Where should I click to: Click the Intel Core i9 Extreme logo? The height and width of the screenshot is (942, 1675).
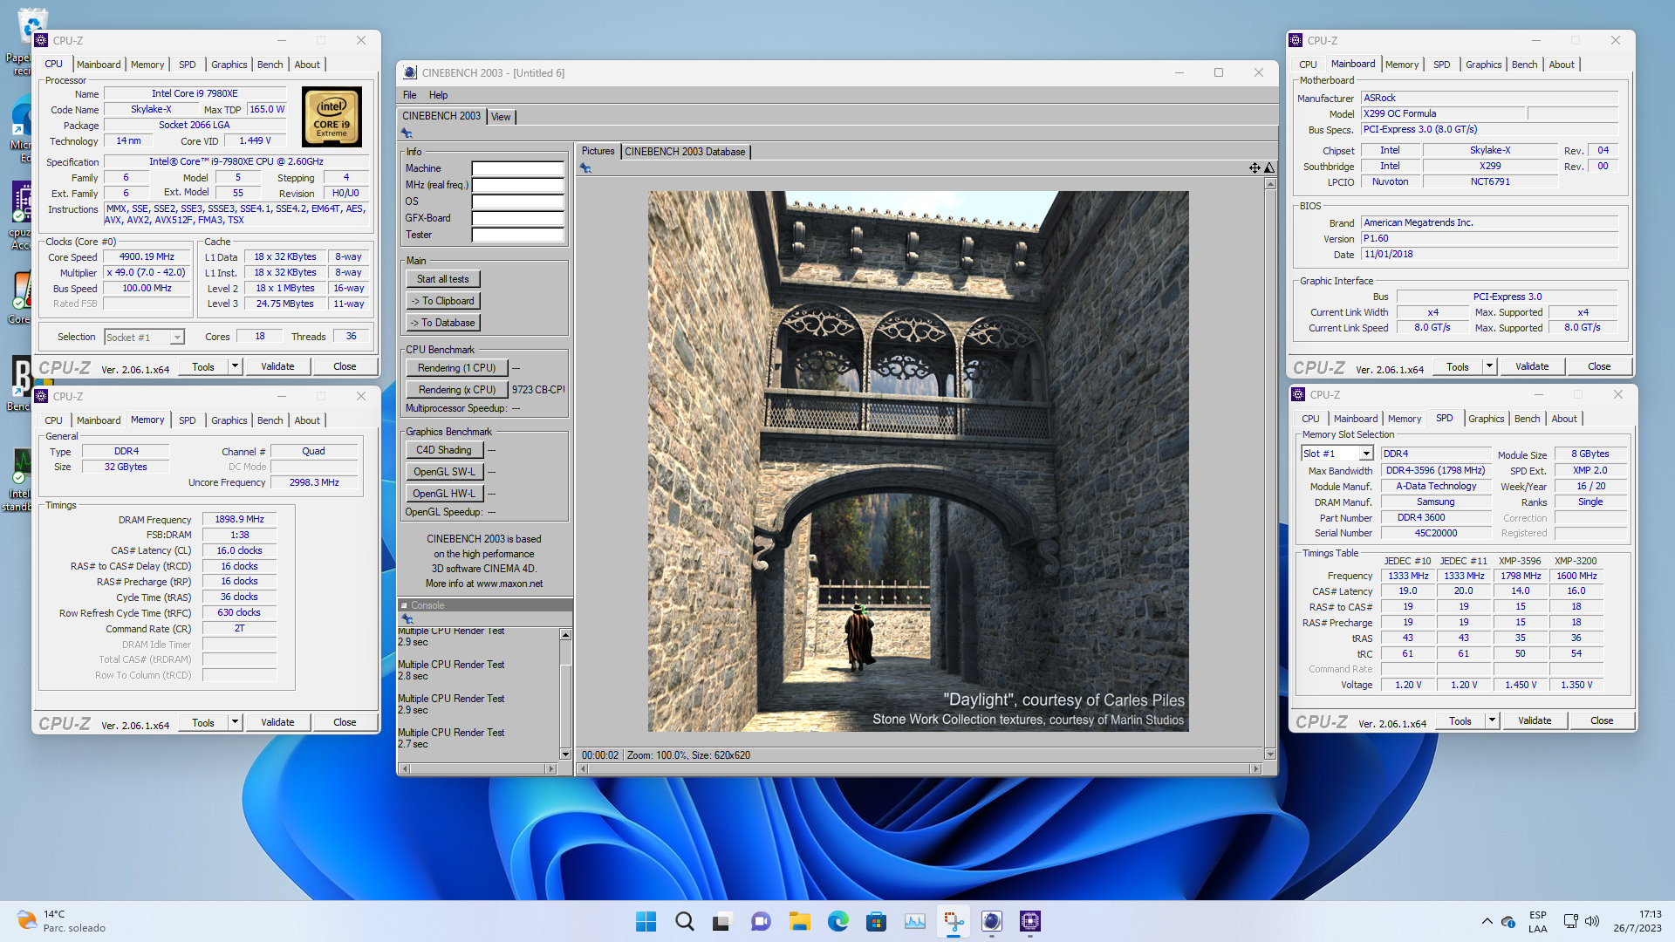click(332, 117)
